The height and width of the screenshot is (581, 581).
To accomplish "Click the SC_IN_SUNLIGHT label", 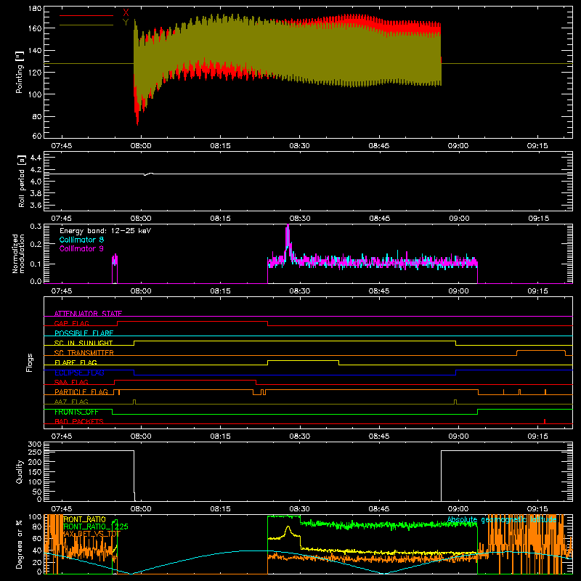I will [x=84, y=343].
